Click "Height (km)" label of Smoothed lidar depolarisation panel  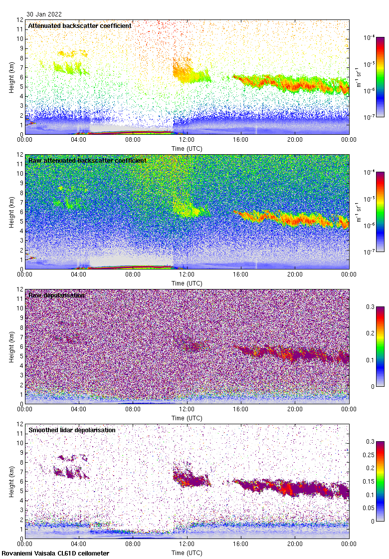pyautogui.click(x=12, y=482)
